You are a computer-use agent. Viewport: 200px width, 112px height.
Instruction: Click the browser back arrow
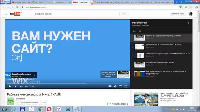pyautogui.click(x=3, y=7)
